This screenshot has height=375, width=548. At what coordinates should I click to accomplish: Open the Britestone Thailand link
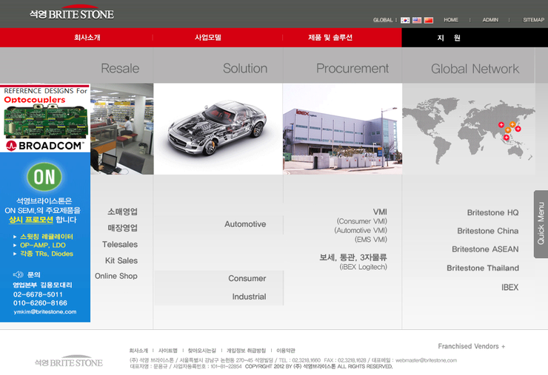[x=483, y=268]
